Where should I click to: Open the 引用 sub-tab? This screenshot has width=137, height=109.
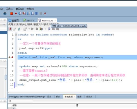[16, 24]
